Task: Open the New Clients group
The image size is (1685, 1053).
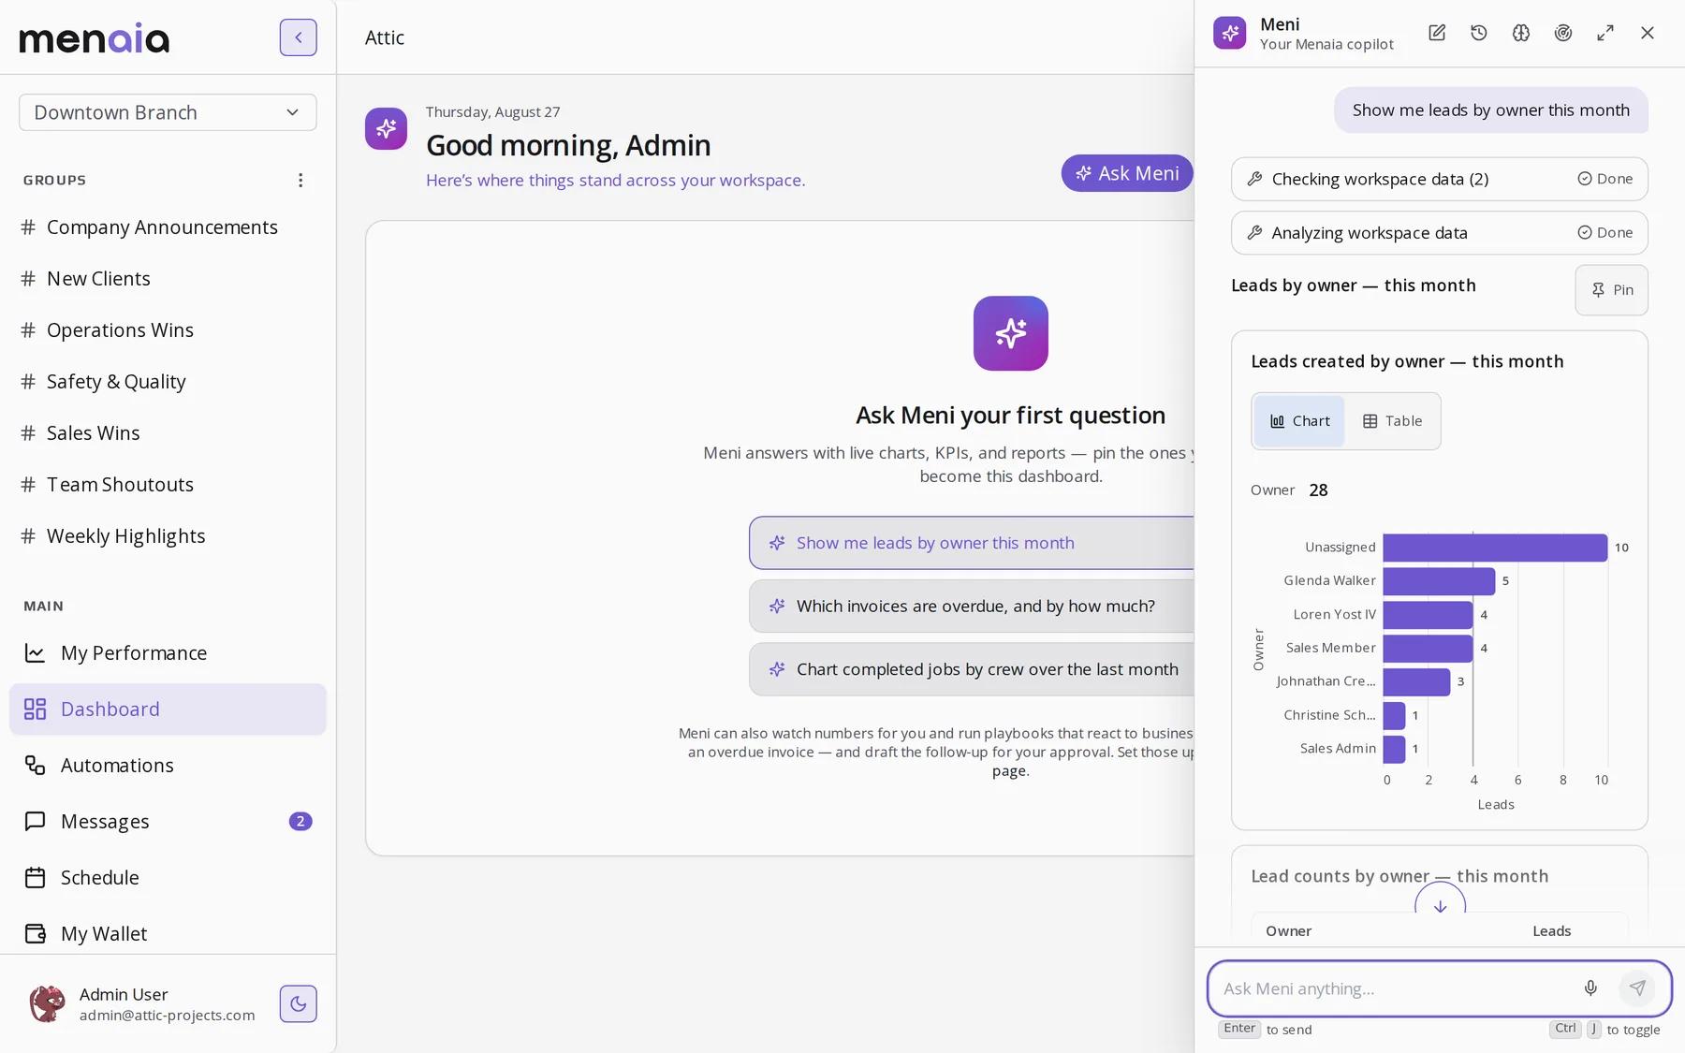Action: 98,279
